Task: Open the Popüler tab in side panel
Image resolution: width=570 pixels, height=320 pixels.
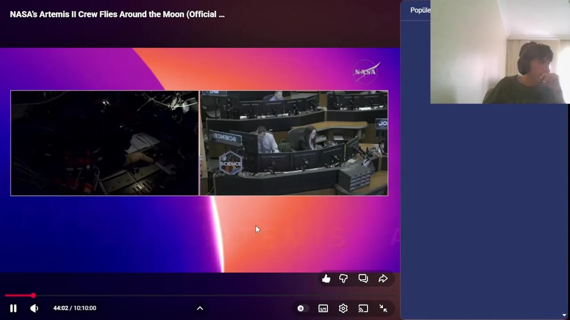Action: [420, 10]
